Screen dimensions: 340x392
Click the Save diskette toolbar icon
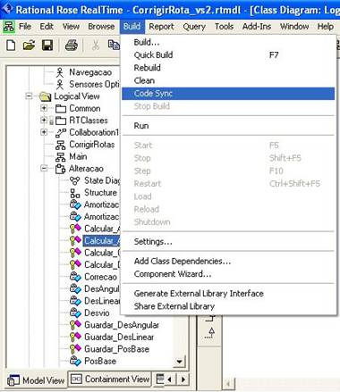(47, 46)
